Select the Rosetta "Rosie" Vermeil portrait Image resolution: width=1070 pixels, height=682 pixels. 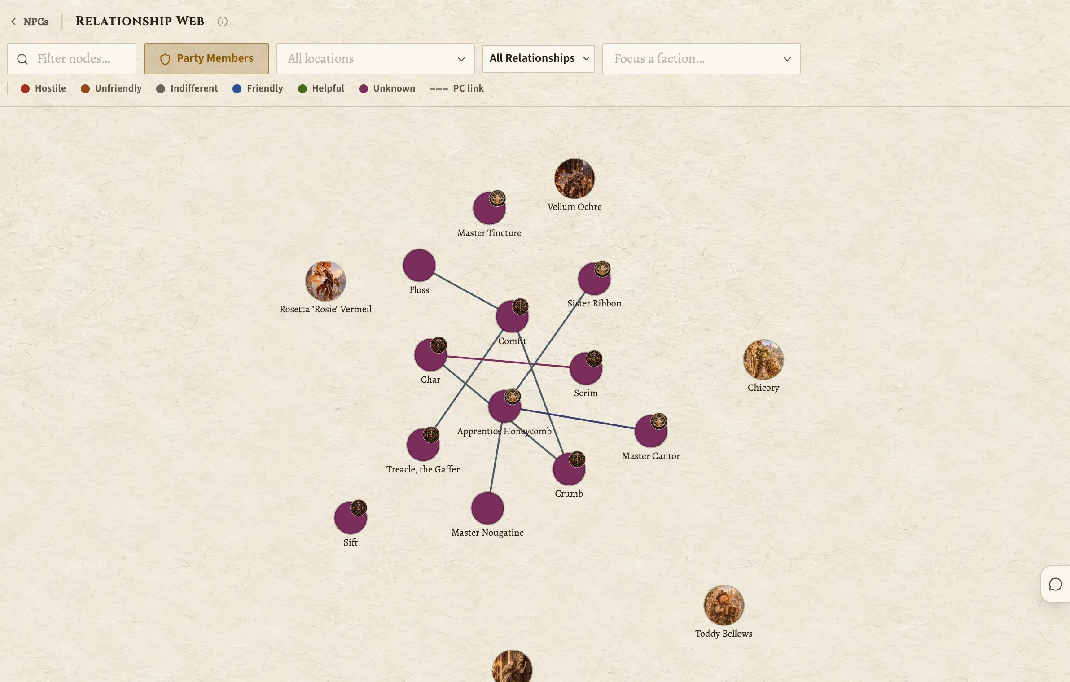pos(326,281)
